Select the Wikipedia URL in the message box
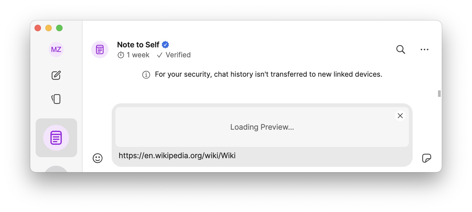The image size is (472, 212). point(177,156)
